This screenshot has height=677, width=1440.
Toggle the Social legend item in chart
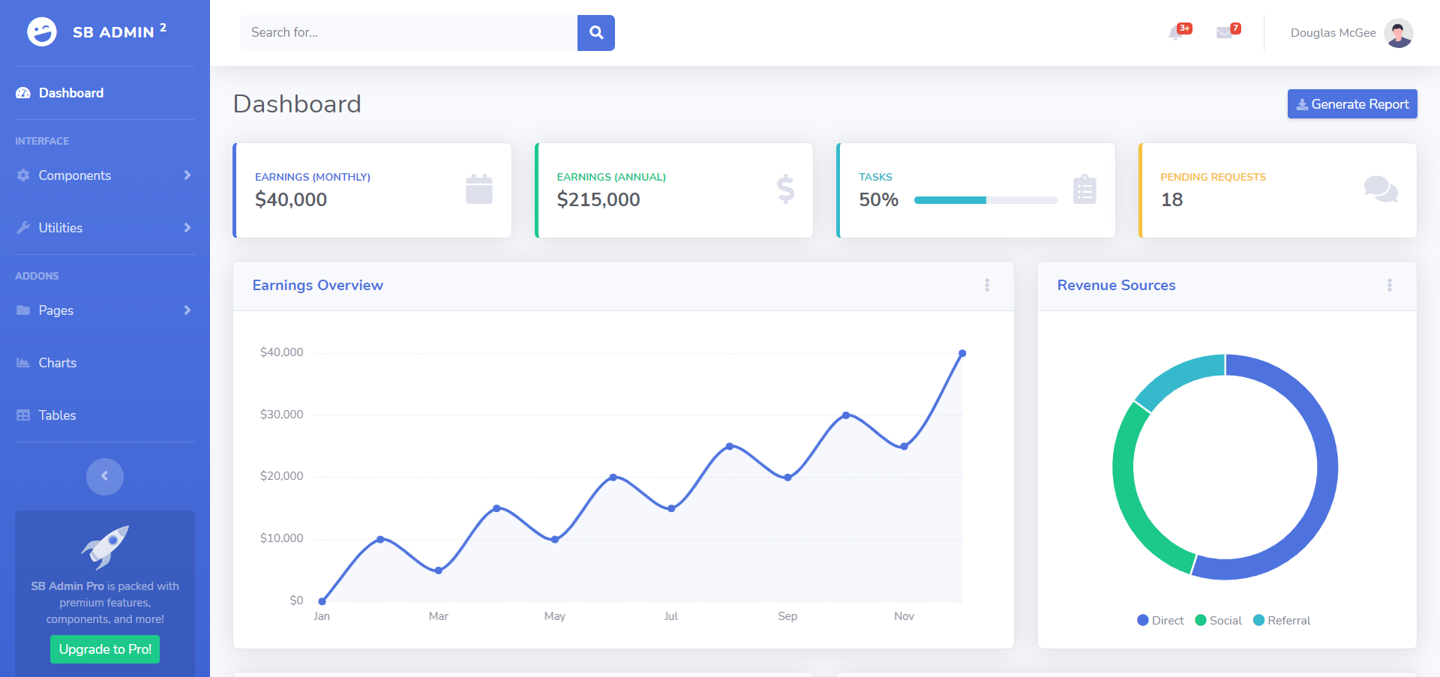[x=1218, y=621]
